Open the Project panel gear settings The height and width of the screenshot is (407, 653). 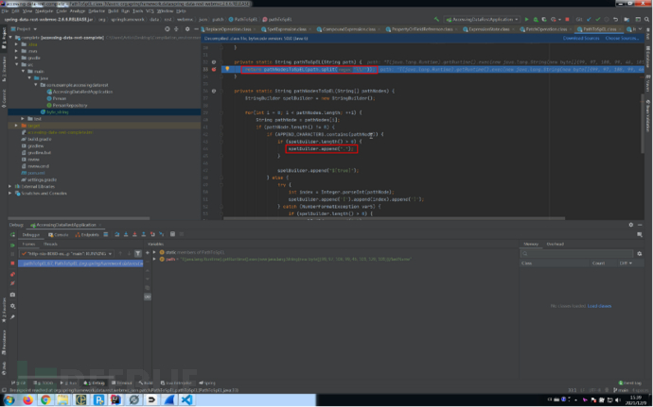click(x=187, y=29)
